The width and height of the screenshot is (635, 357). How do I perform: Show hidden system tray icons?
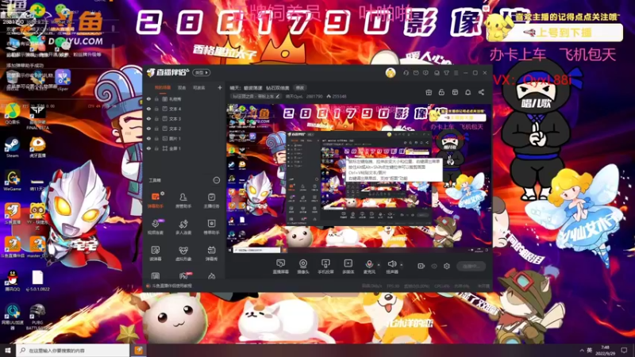(x=582, y=350)
